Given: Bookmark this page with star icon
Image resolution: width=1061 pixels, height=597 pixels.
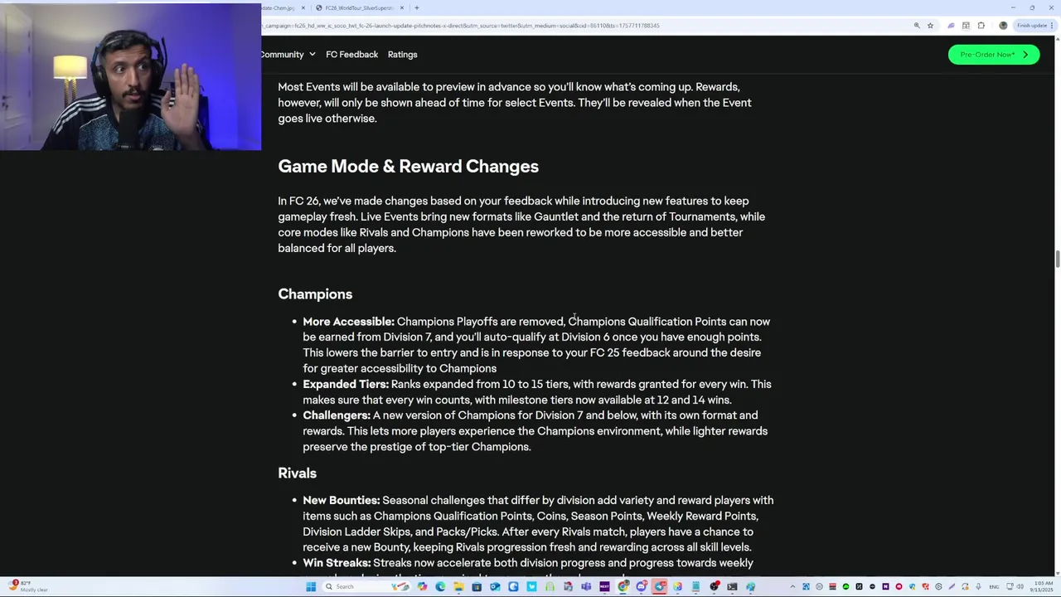Looking at the screenshot, I should (x=930, y=26).
